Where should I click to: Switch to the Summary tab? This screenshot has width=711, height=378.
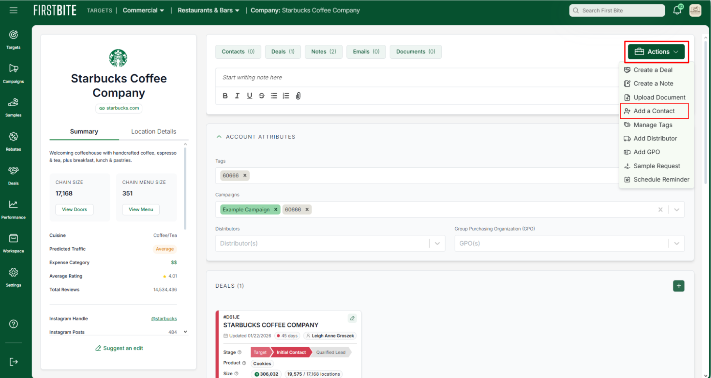tap(84, 132)
